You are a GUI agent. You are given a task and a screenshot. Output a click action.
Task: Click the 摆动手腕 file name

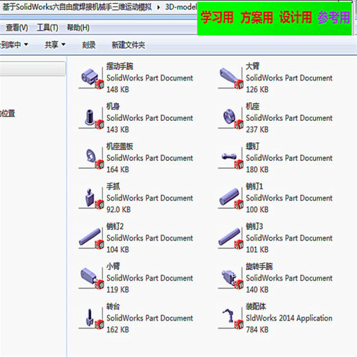pos(119,67)
